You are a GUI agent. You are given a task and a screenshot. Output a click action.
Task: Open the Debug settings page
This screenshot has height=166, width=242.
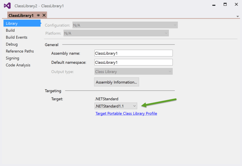12,44
